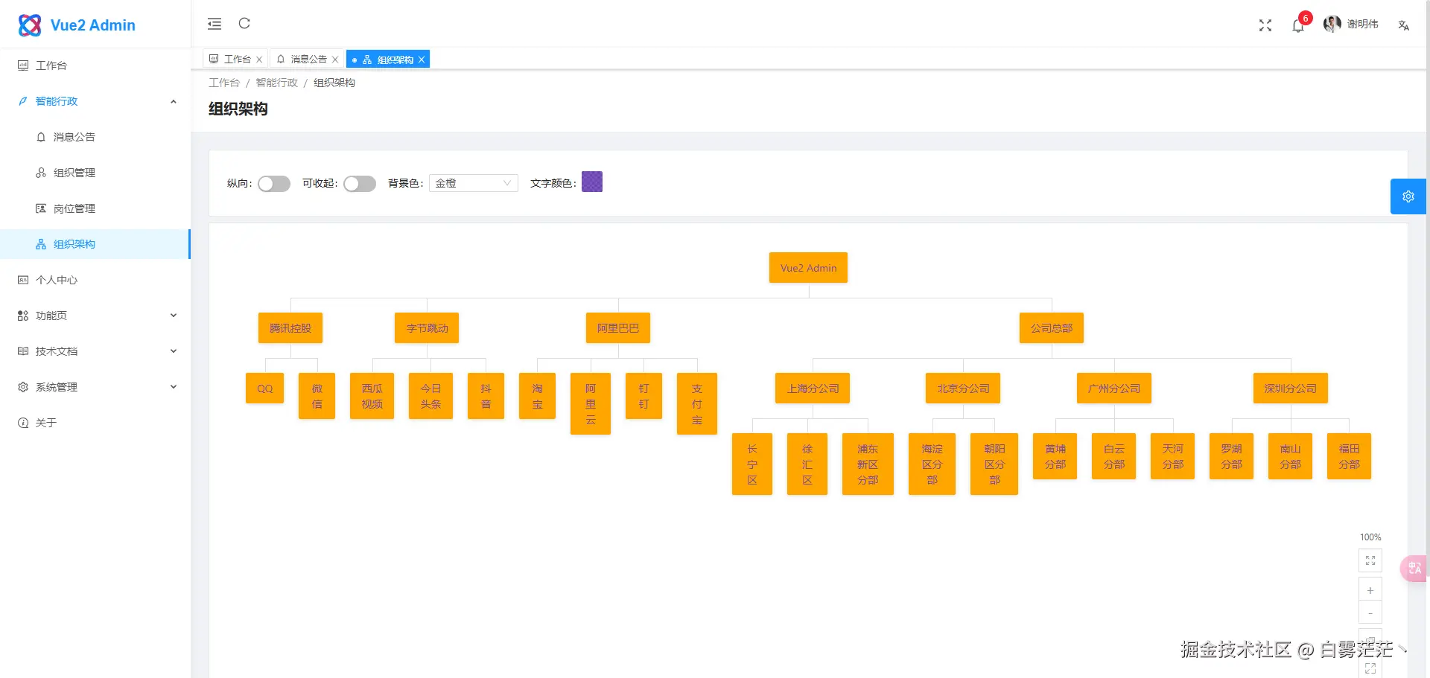The width and height of the screenshot is (1430, 678).
Task: Zoom in the org chart with plus
Action: (x=1370, y=590)
